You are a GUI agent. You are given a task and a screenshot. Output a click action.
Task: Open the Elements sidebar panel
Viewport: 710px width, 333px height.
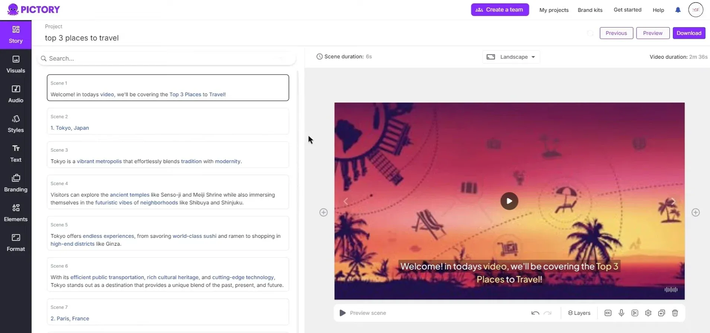click(x=16, y=213)
